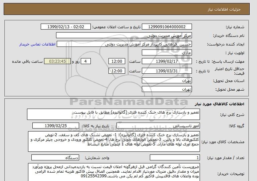Click the label ایجاد کننده درخواست
Screen dimensions: 257x181
[226, 45]
